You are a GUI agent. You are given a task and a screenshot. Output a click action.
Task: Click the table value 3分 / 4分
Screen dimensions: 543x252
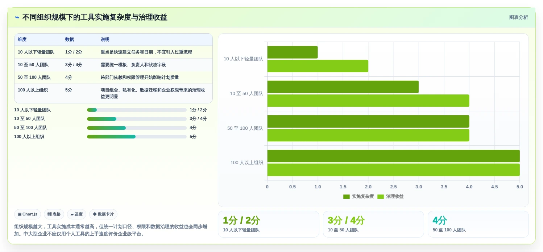pyautogui.click(x=74, y=65)
